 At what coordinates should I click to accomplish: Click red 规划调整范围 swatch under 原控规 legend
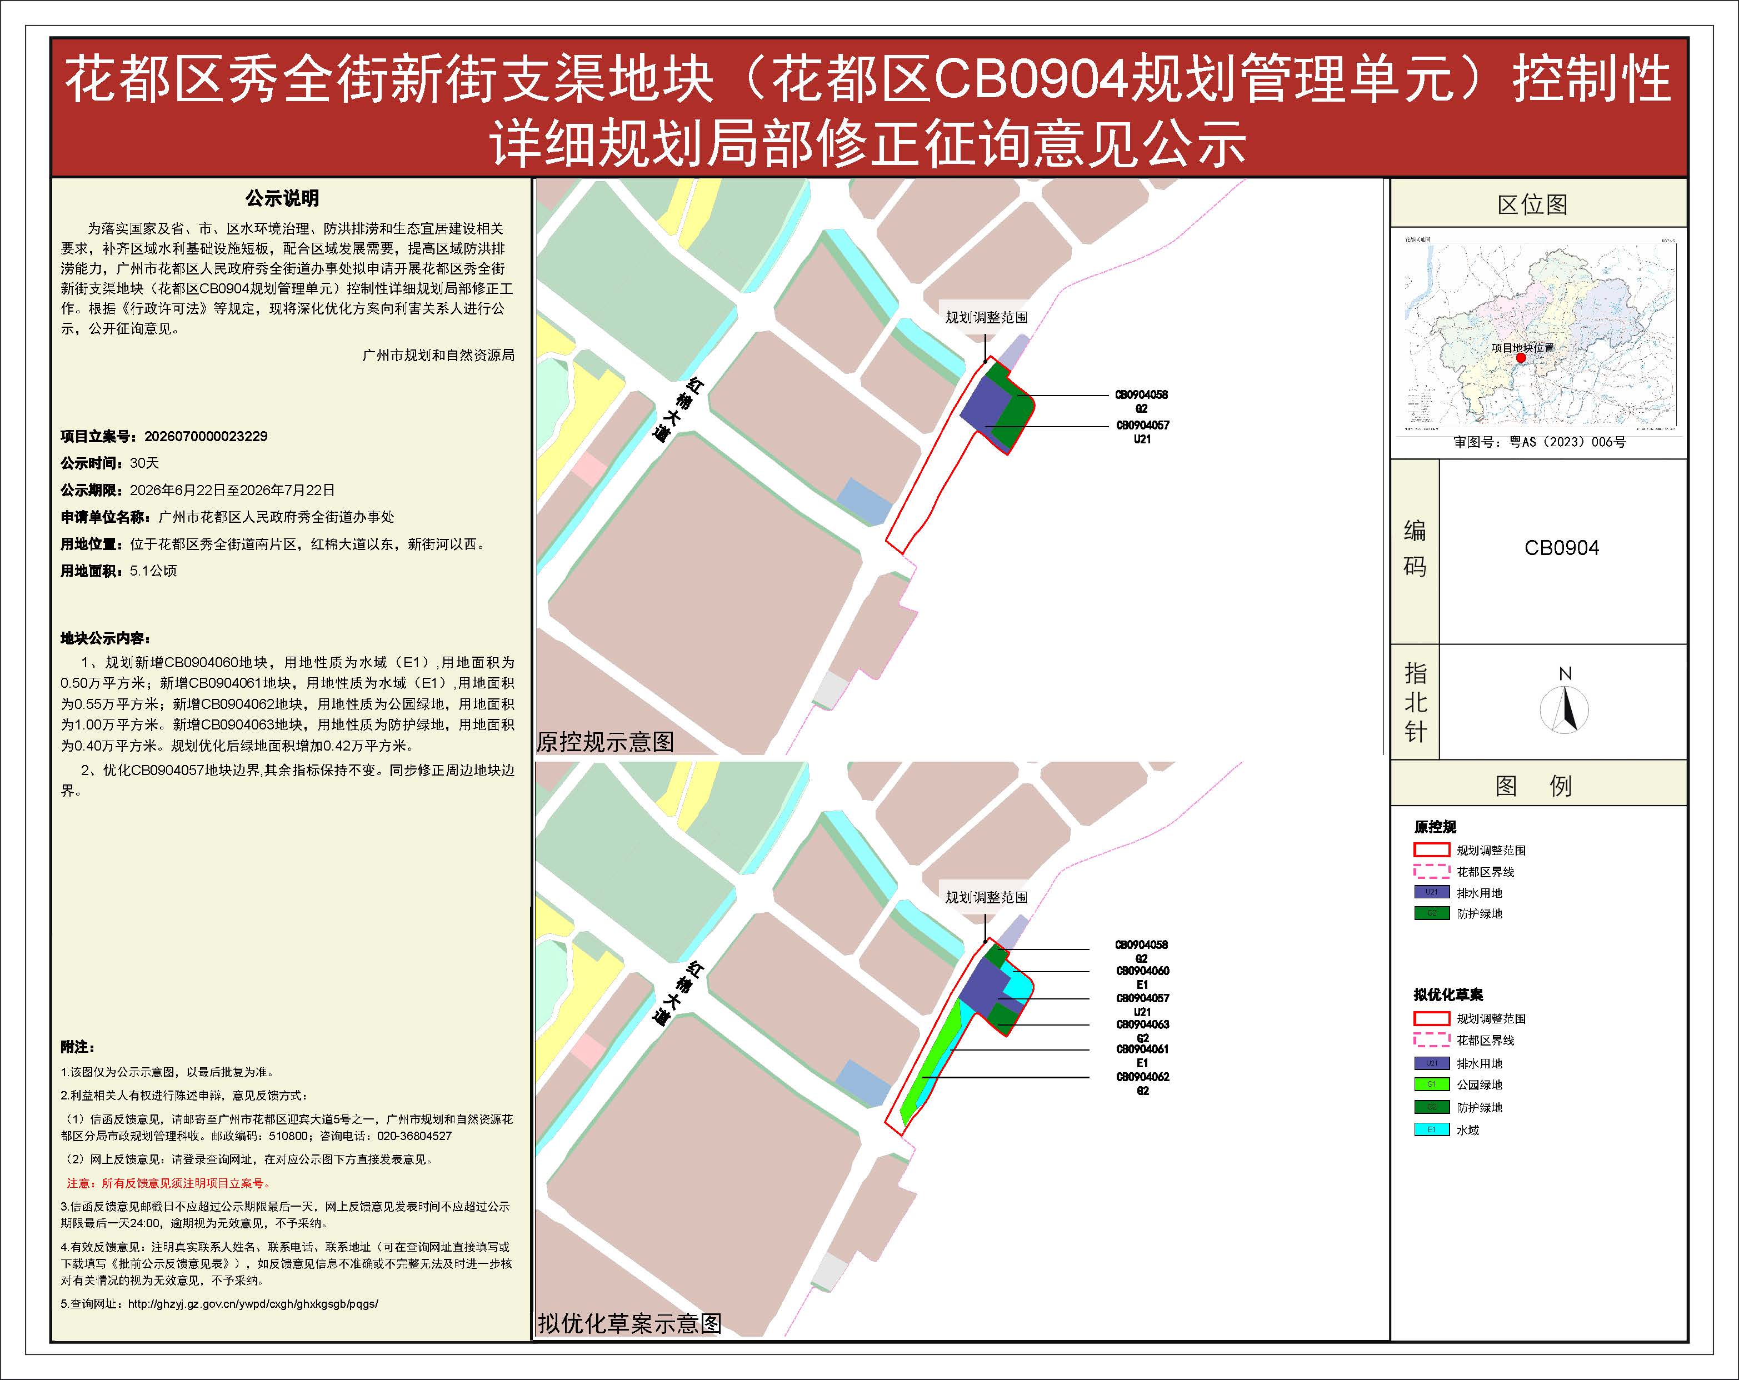1432,850
